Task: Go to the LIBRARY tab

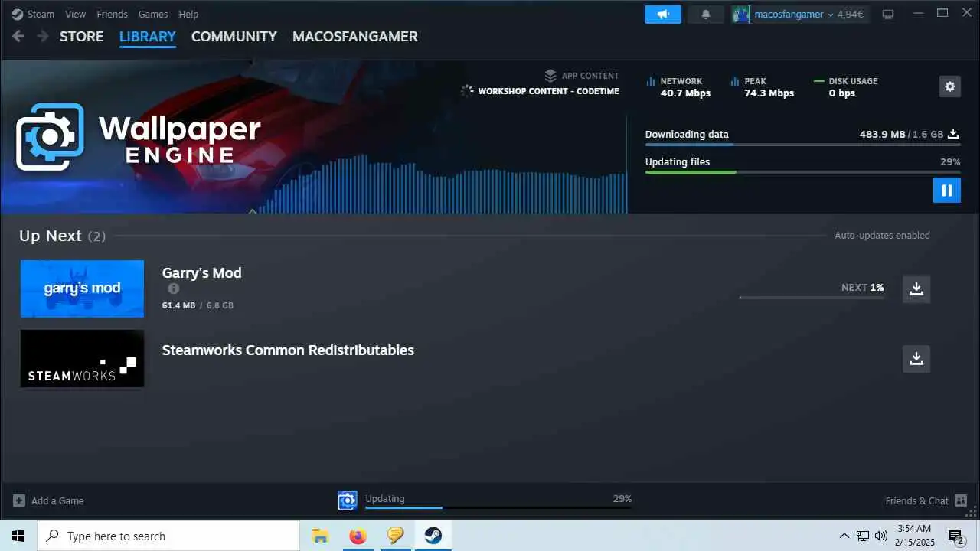Action: (x=148, y=37)
